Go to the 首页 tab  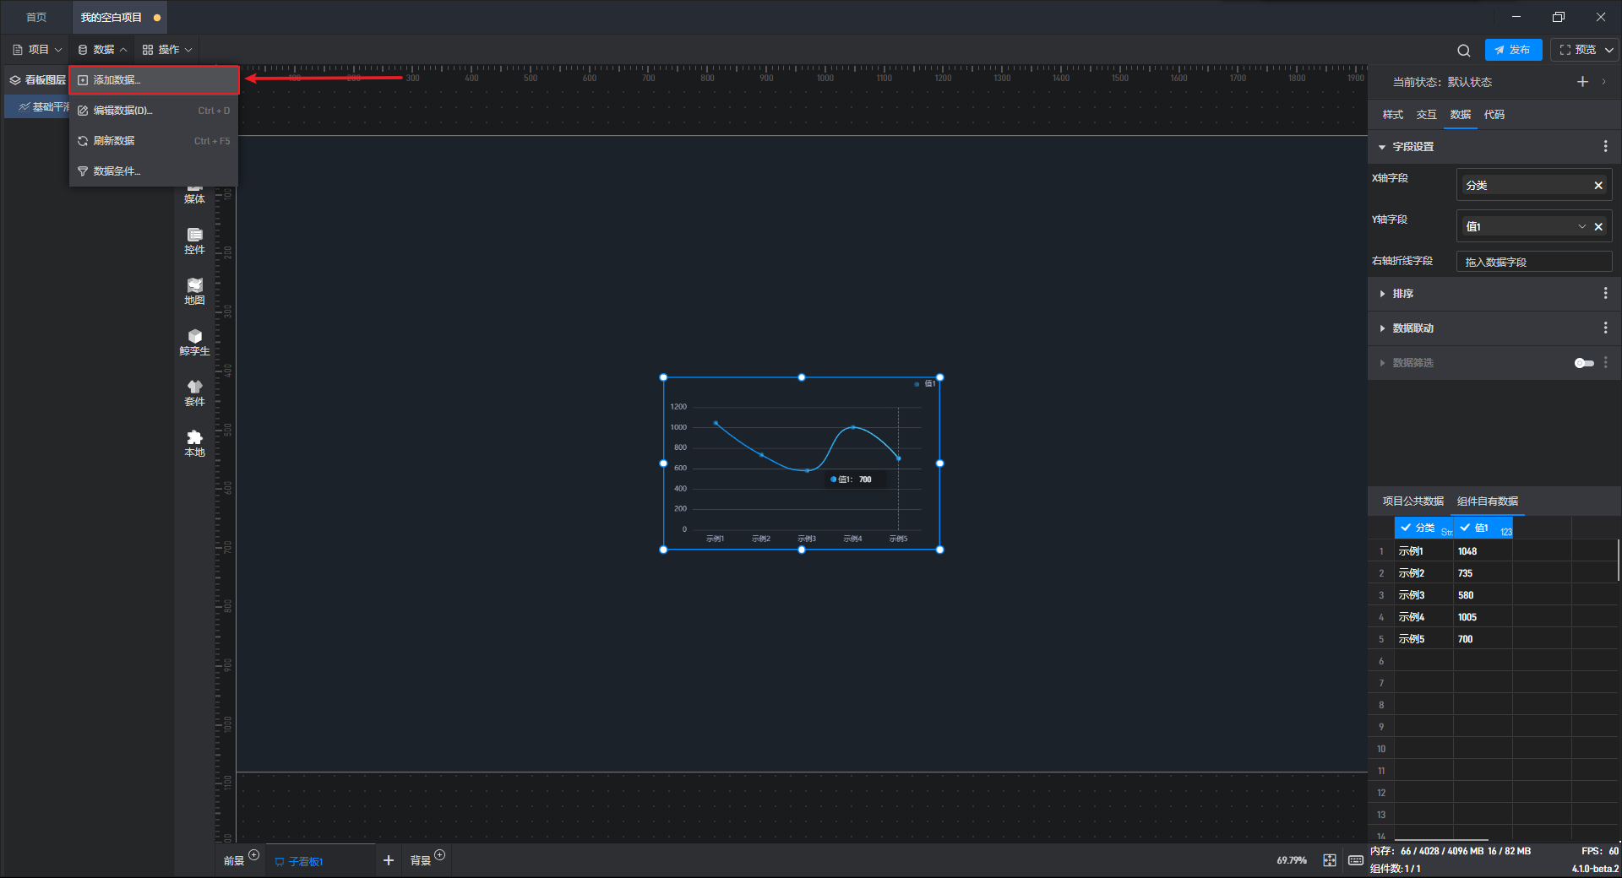click(36, 17)
